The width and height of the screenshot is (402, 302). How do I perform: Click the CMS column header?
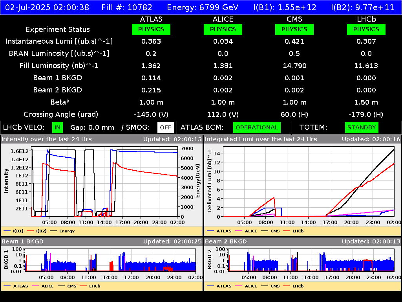pos(294,19)
